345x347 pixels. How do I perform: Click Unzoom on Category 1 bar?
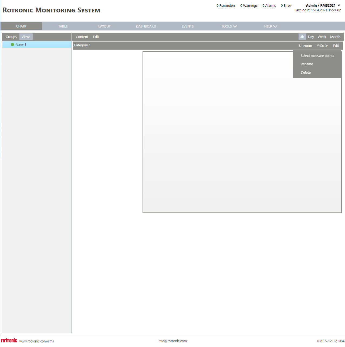pyautogui.click(x=305, y=46)
